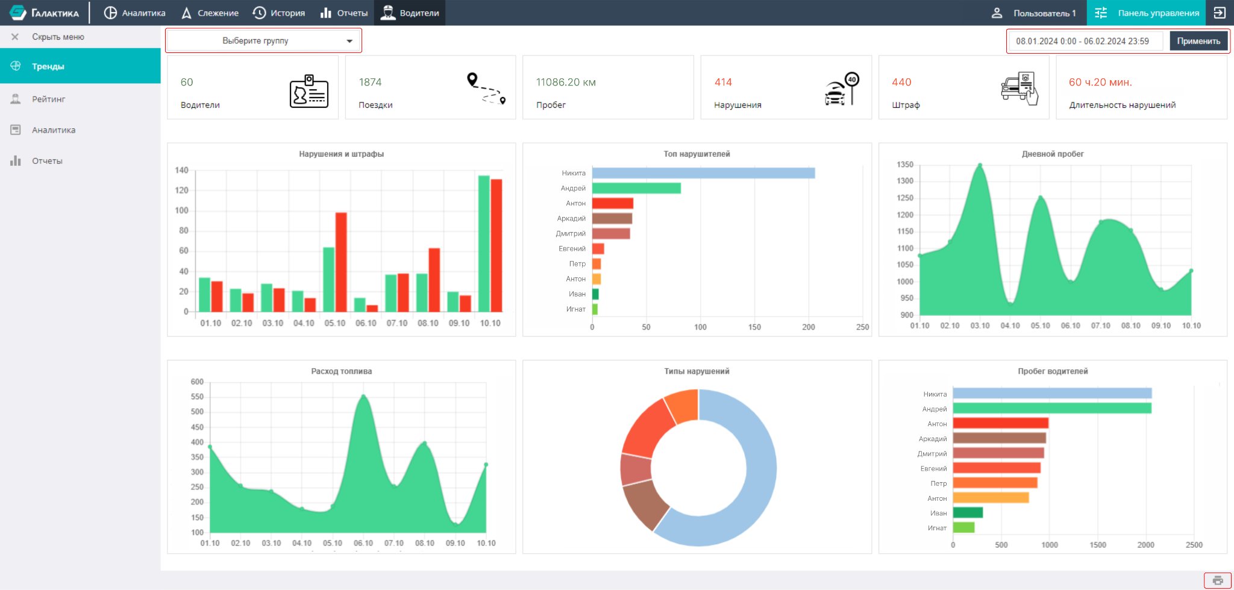Click the logout icon in top bar
The height and width of the screenshot is (590, 1234).
[x=1220, y=13]
